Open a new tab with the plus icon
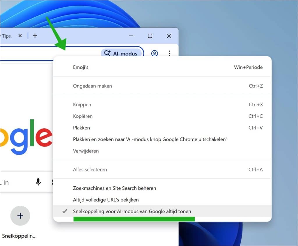298x246 pixels. tap(35, 36)
